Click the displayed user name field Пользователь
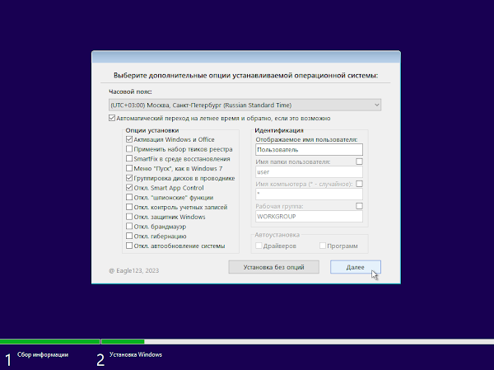 (309, 149)
